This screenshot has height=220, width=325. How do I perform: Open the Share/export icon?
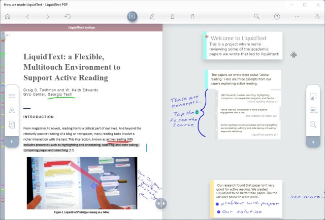pyautogui.click(x=317, y=17)
